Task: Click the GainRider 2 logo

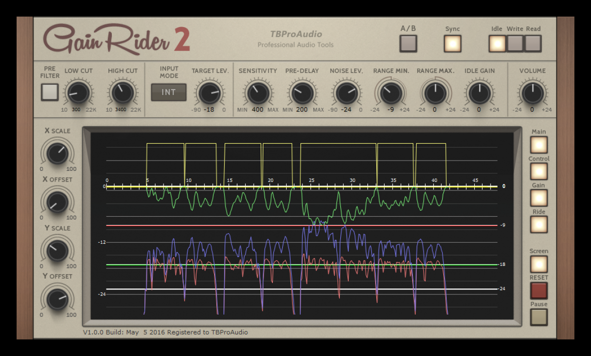Action: pyautogui.click(x=116, y=39)
